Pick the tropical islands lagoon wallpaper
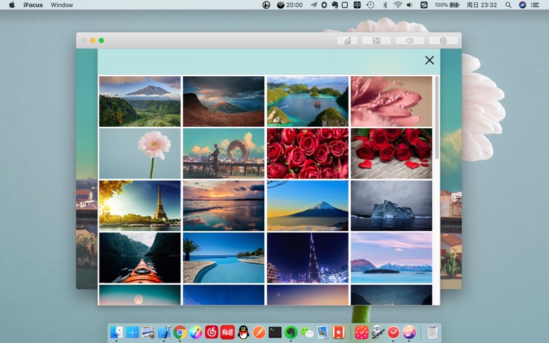The image size is (549, 343). [307, 102]
